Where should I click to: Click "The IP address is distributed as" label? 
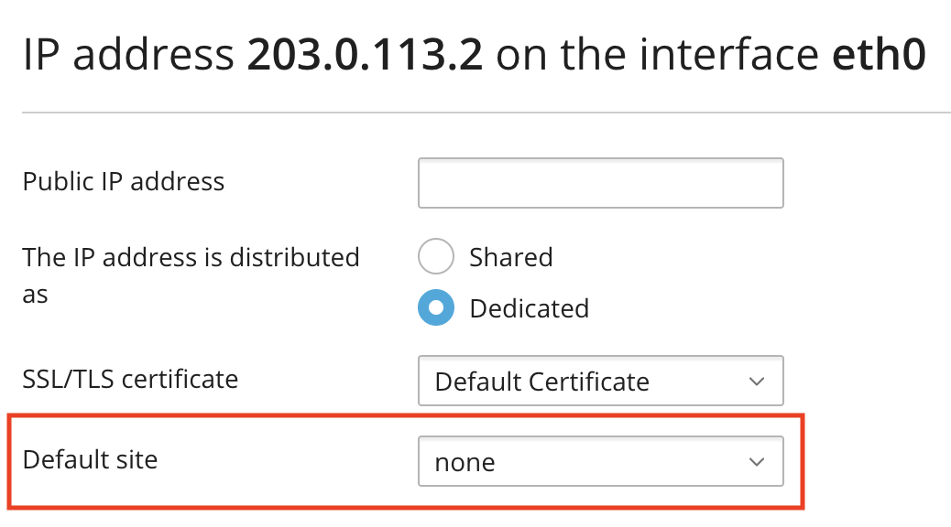click(x=191, y=258)
